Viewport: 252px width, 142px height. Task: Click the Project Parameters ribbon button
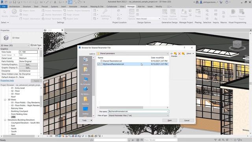tap(52, 11)
